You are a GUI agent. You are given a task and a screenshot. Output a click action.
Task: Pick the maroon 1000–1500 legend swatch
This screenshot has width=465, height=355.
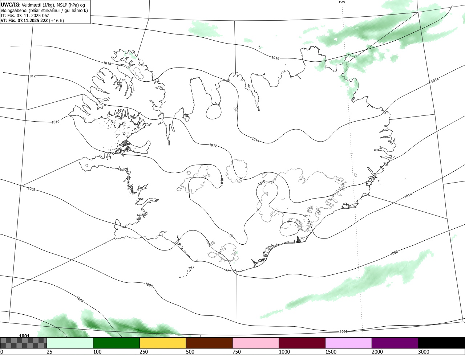302,343
